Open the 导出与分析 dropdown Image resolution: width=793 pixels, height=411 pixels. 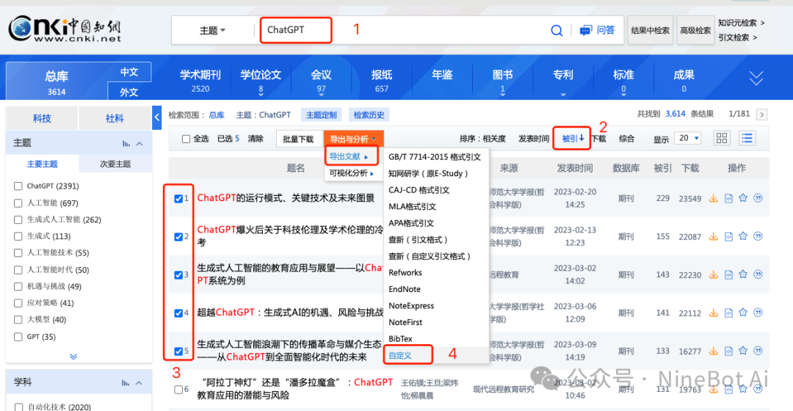353,139
